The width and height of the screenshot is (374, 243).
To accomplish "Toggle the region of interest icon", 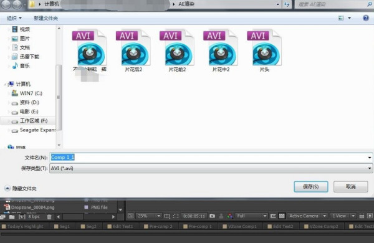I will pos(273,216).
